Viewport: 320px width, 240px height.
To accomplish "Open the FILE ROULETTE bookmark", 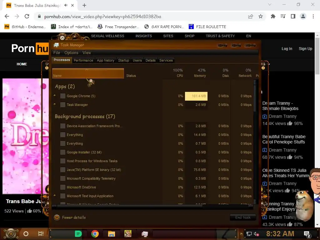I will pos(207,27).
